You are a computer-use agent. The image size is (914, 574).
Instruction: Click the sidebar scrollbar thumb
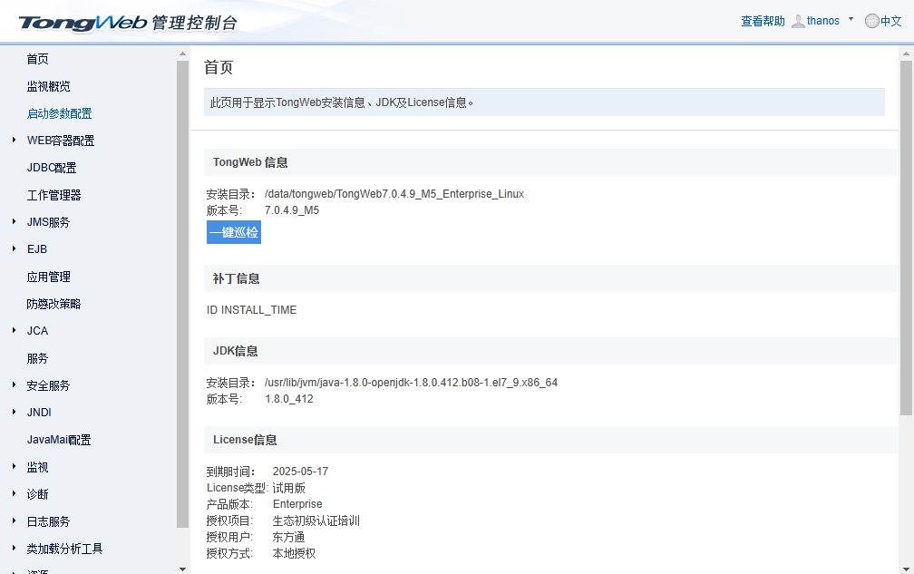(182, 294)
